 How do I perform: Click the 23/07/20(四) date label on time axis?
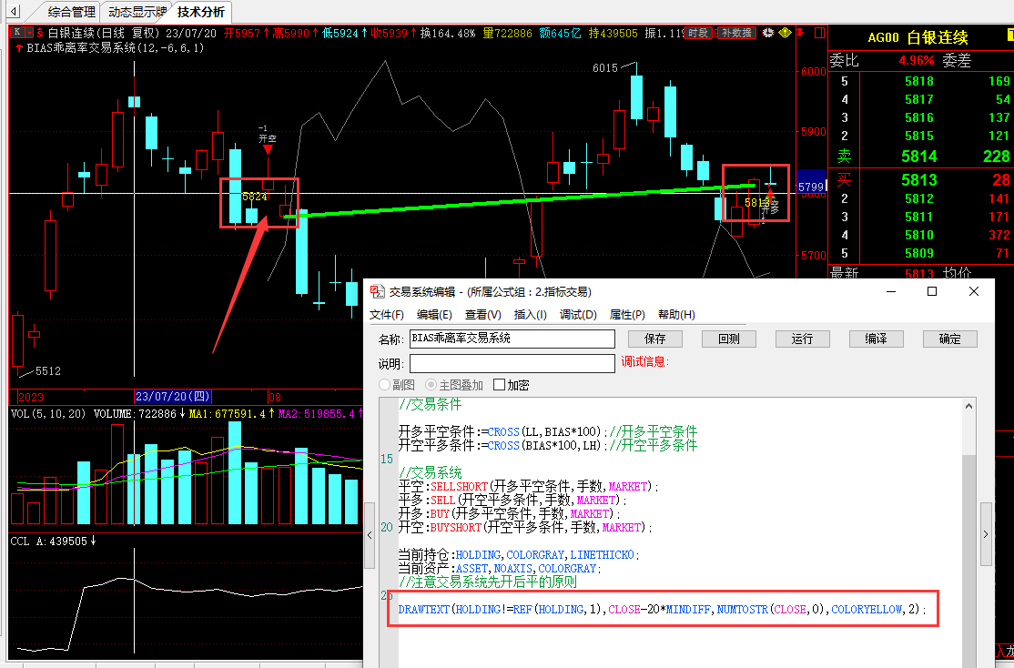(173, 397)
